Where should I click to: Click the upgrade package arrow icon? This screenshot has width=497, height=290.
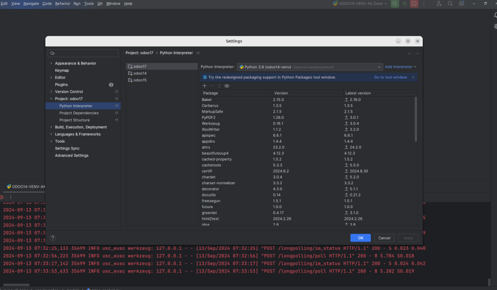click(219, 86)
